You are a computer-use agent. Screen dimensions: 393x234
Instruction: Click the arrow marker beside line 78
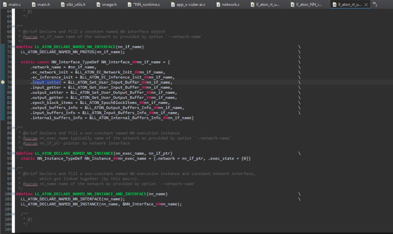click(3, 82)
